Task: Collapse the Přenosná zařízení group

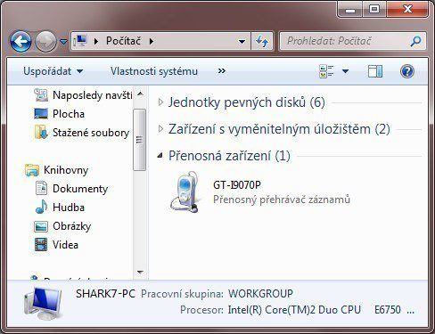Action: pyautogui.click(x=160, y=155)
